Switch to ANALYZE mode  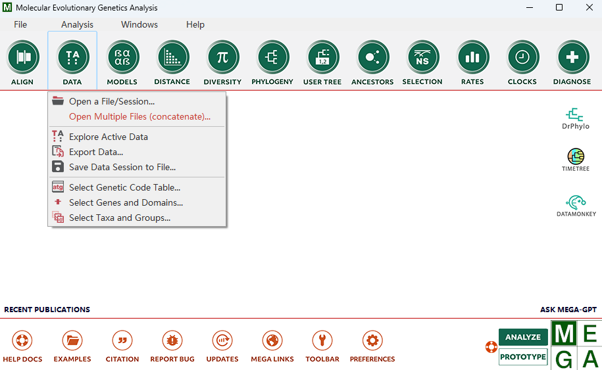(523, 337)
